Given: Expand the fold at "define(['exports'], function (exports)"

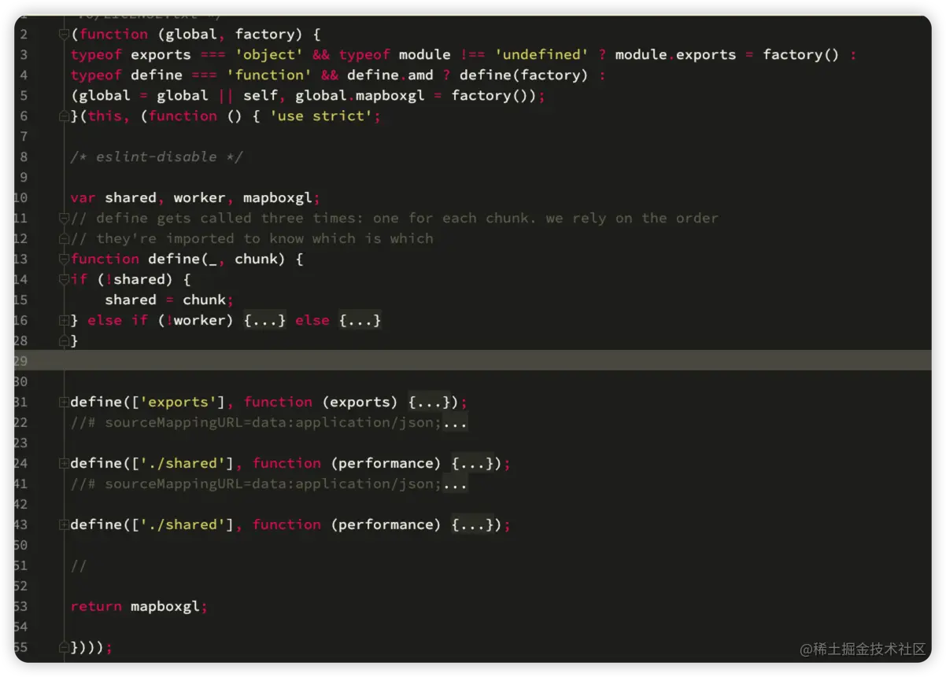Looking at the screenshot, I should click(63, 402).
